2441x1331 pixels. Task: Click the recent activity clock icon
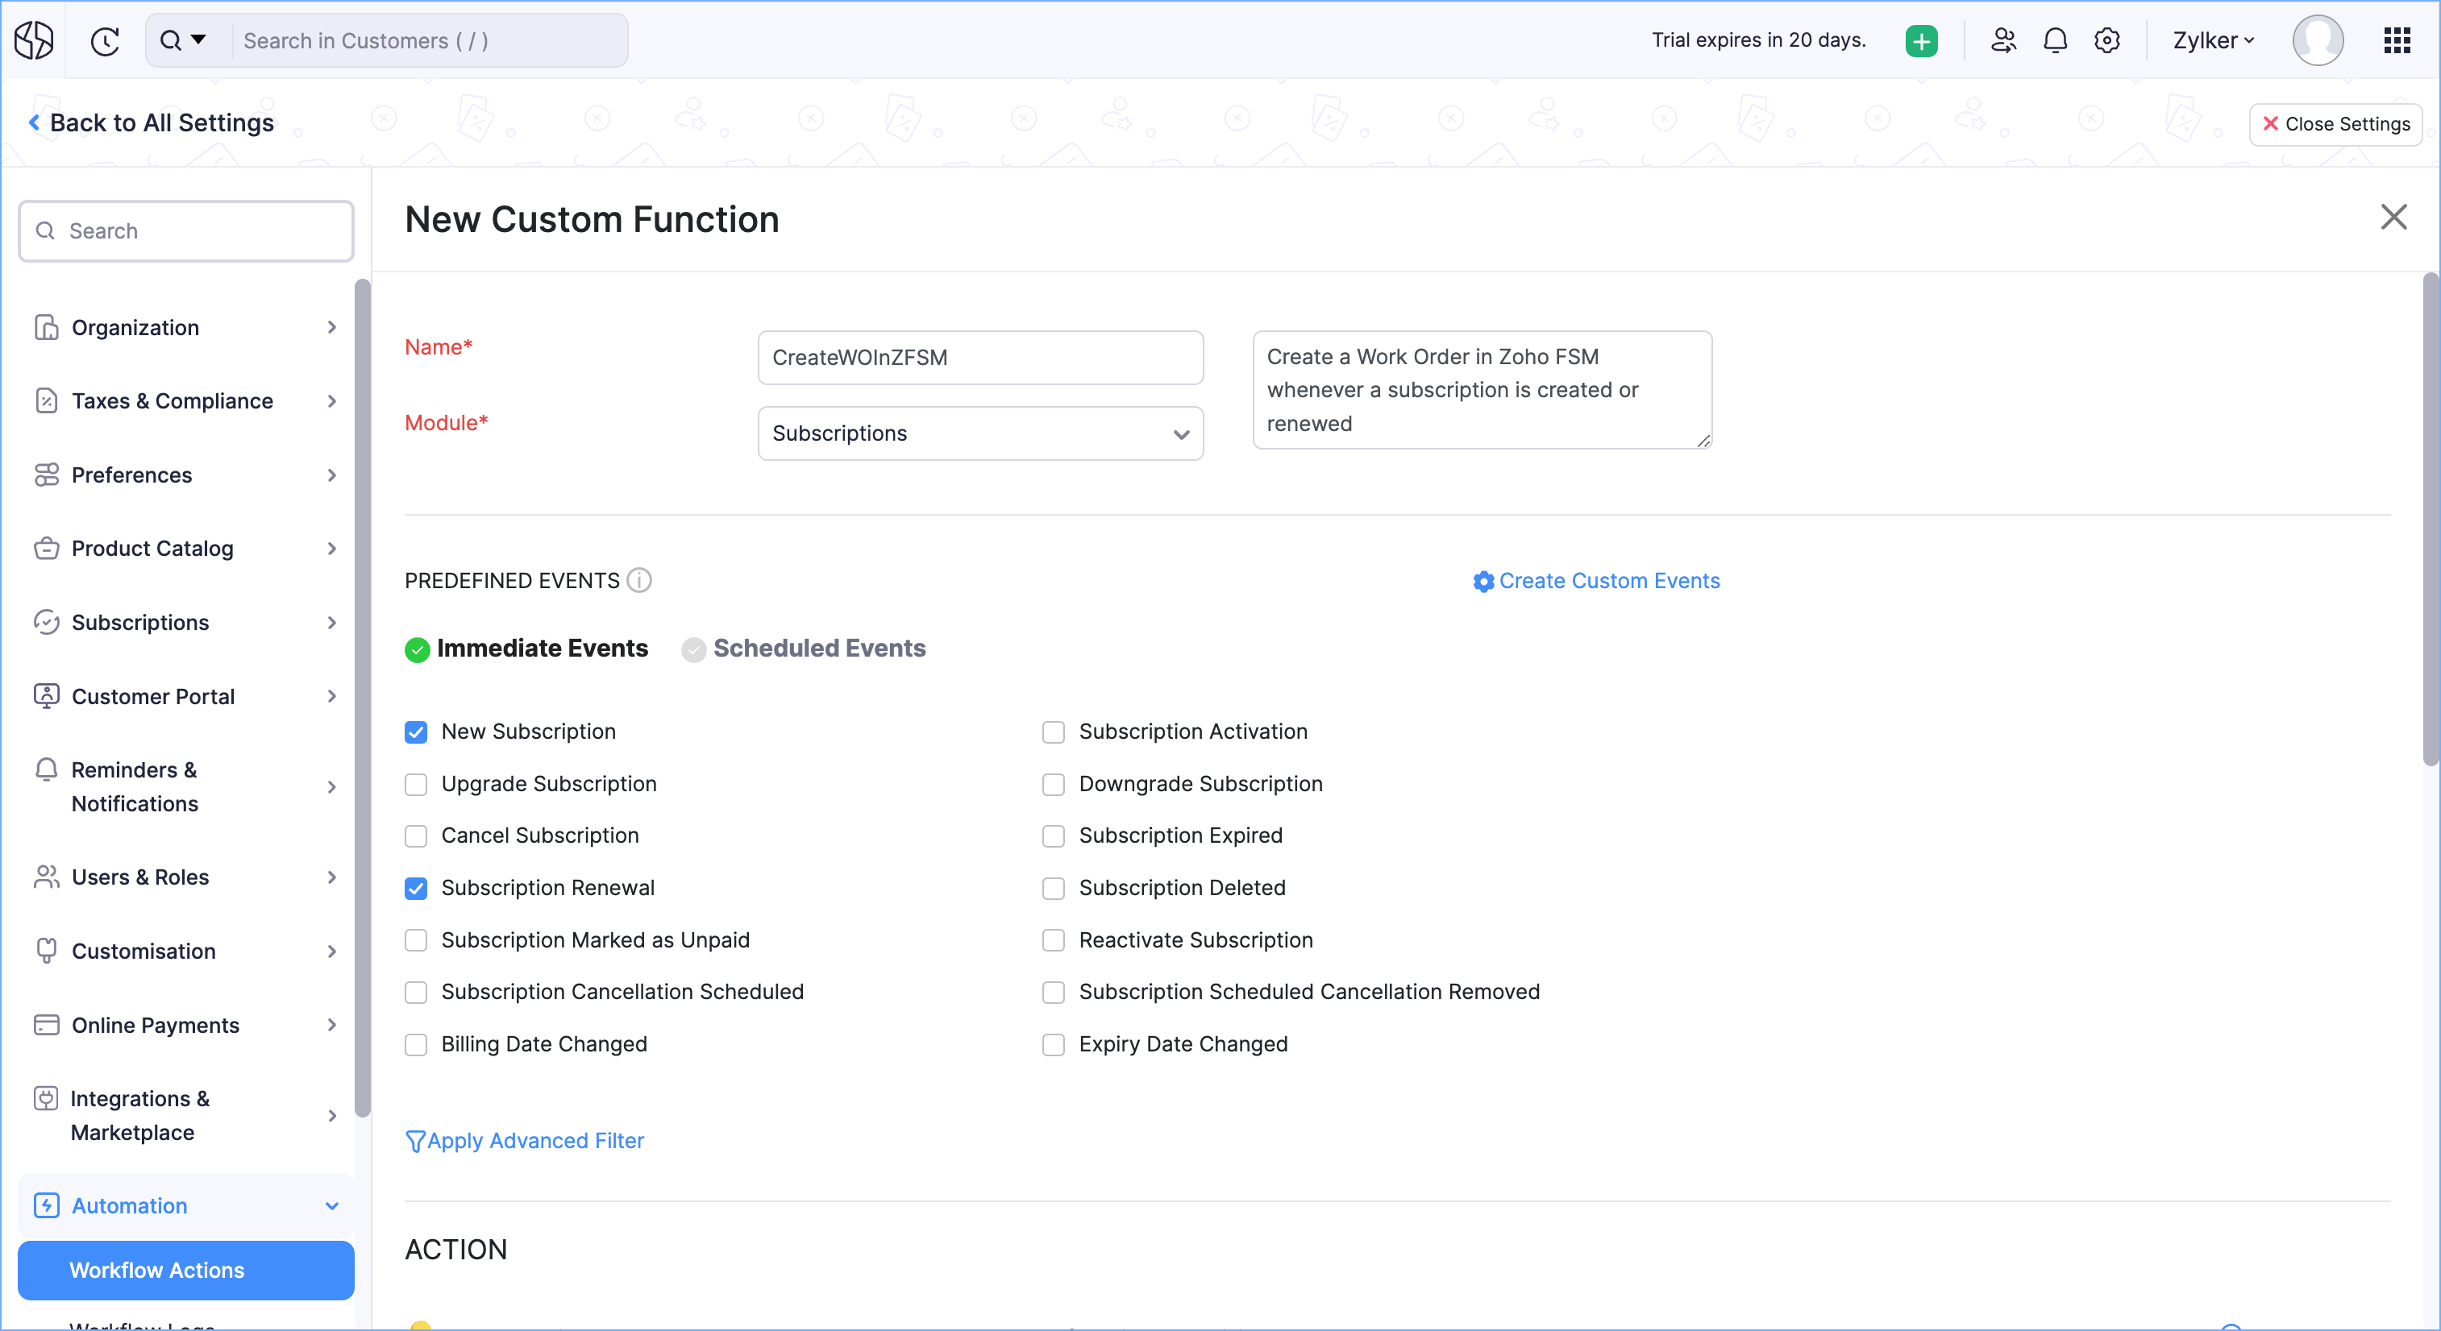click(105, 41)
